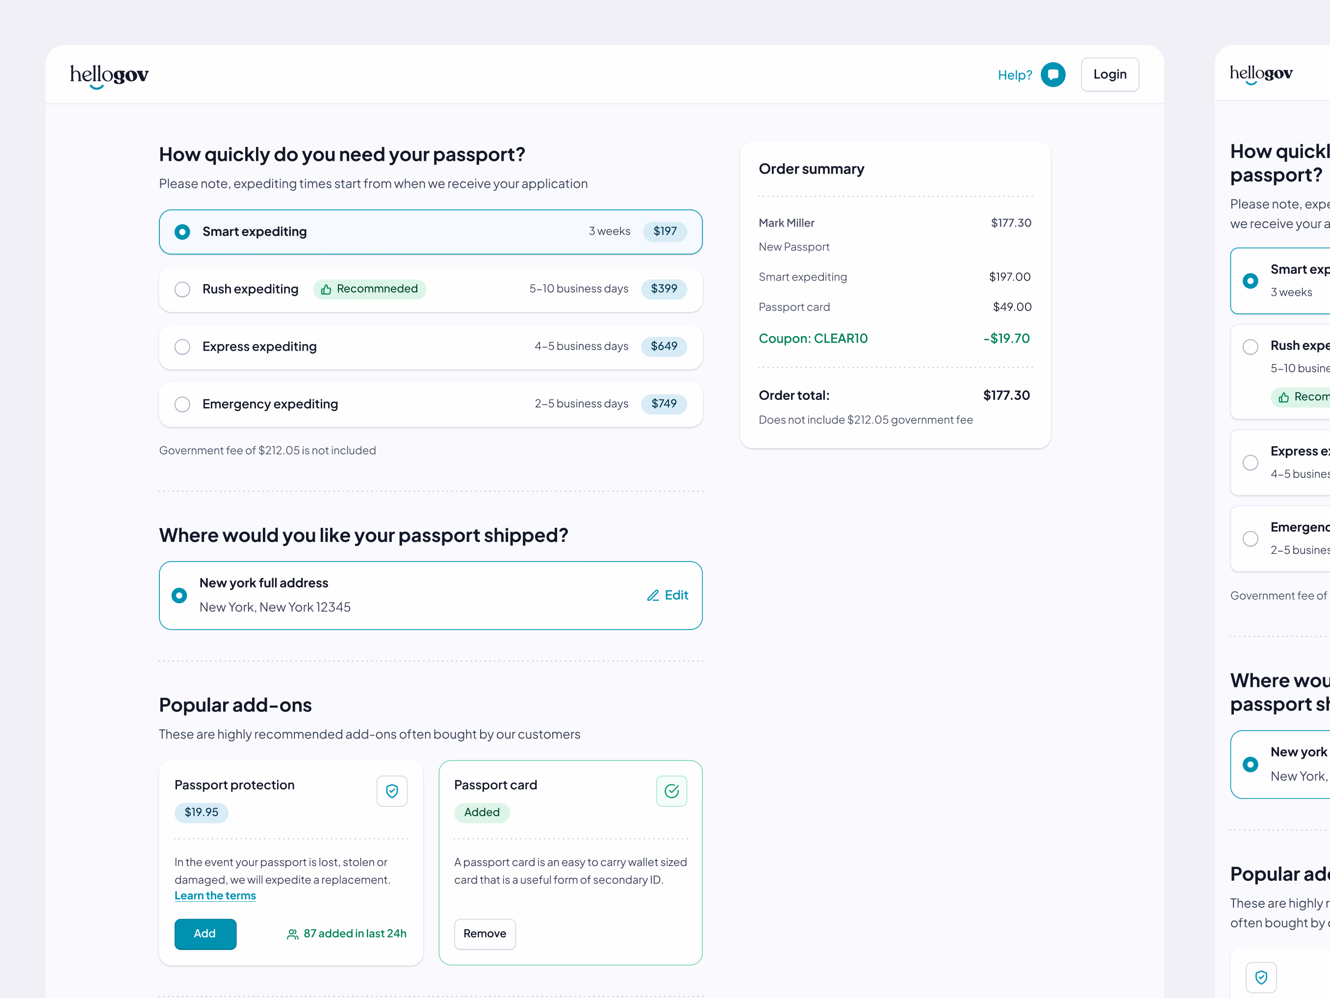Image resolution: width=1330 pixels, height=998 pixels.
Task: Select Express expediting radio button
Action: pos(182,347)
